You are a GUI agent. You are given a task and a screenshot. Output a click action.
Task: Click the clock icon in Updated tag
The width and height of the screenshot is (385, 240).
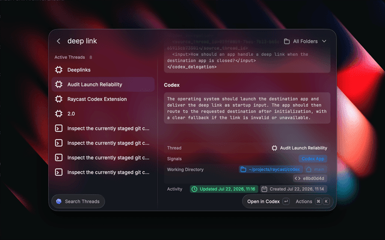point(194,189)
